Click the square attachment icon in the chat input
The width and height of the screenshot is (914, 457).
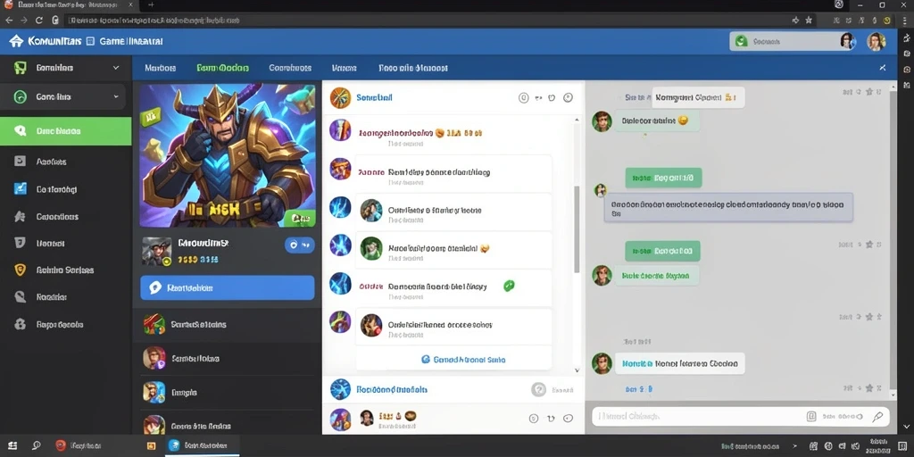(x=810, y=416)
